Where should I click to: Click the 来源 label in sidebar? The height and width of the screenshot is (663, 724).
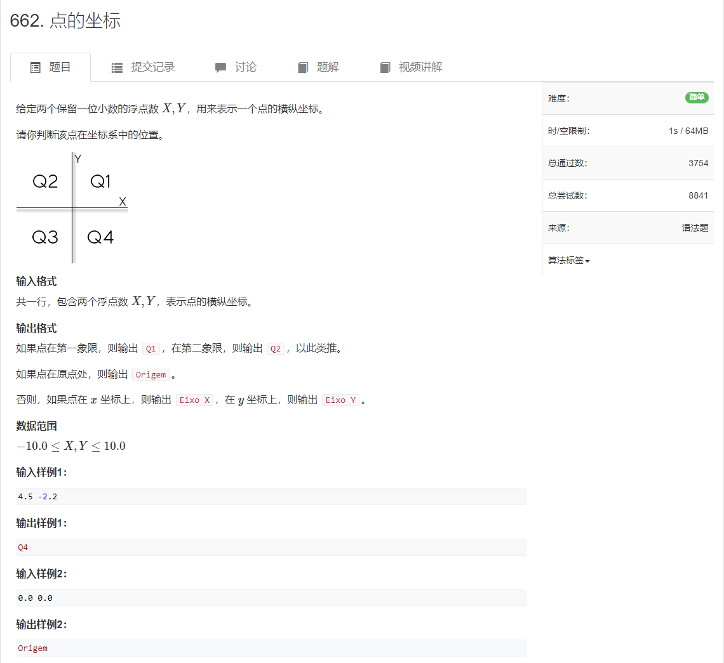click(x=559, y=228)
